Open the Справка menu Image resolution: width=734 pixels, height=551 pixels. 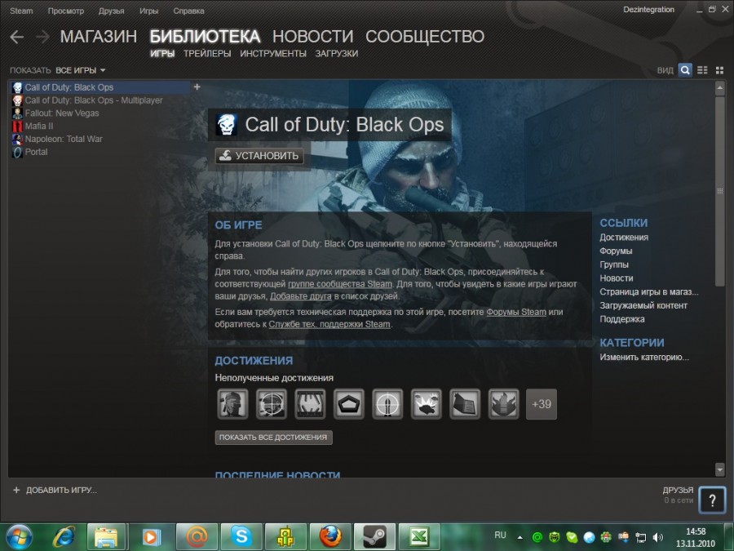188,11
